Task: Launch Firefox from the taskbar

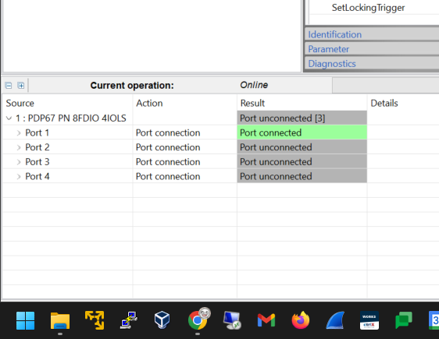Action: (301, 320)
